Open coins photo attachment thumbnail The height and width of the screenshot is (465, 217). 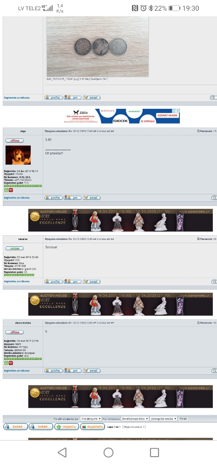(x=98, y=46)
